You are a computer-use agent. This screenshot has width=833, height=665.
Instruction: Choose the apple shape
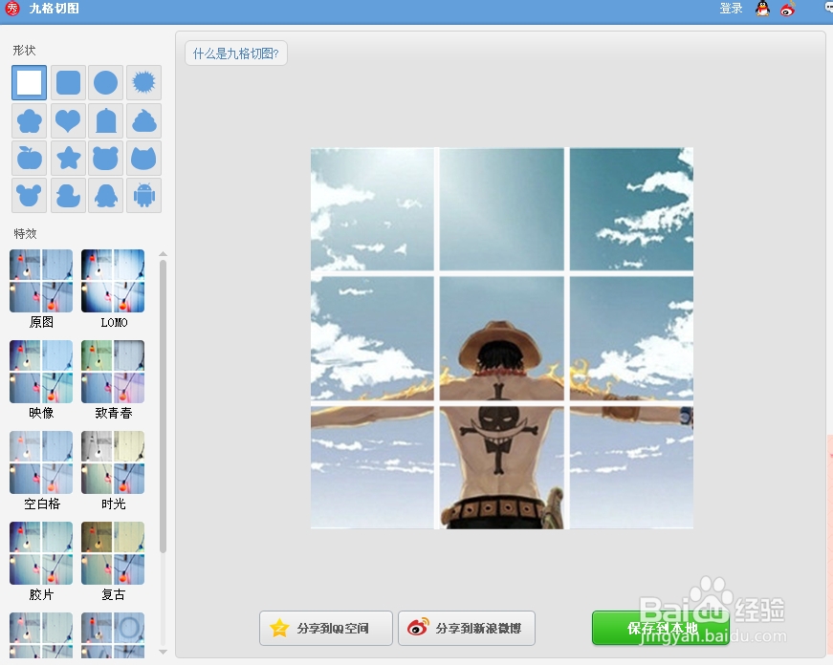click(30, 159)
